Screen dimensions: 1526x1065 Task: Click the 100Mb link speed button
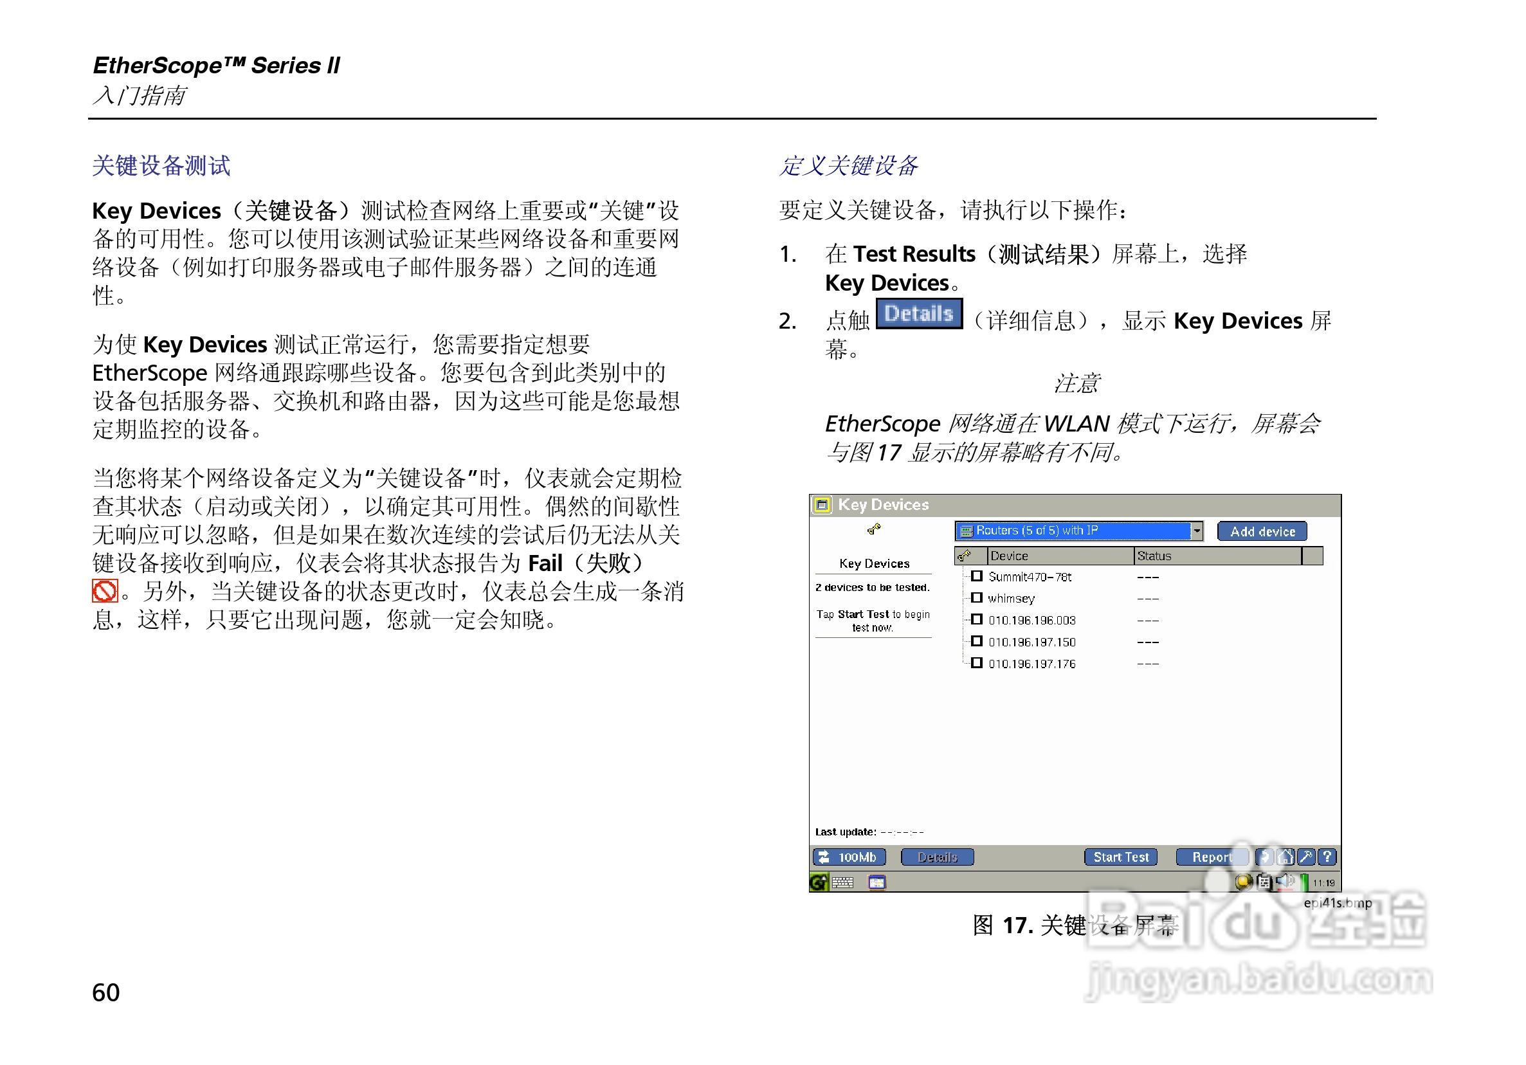pyautogui.click(x=849, y=857)
